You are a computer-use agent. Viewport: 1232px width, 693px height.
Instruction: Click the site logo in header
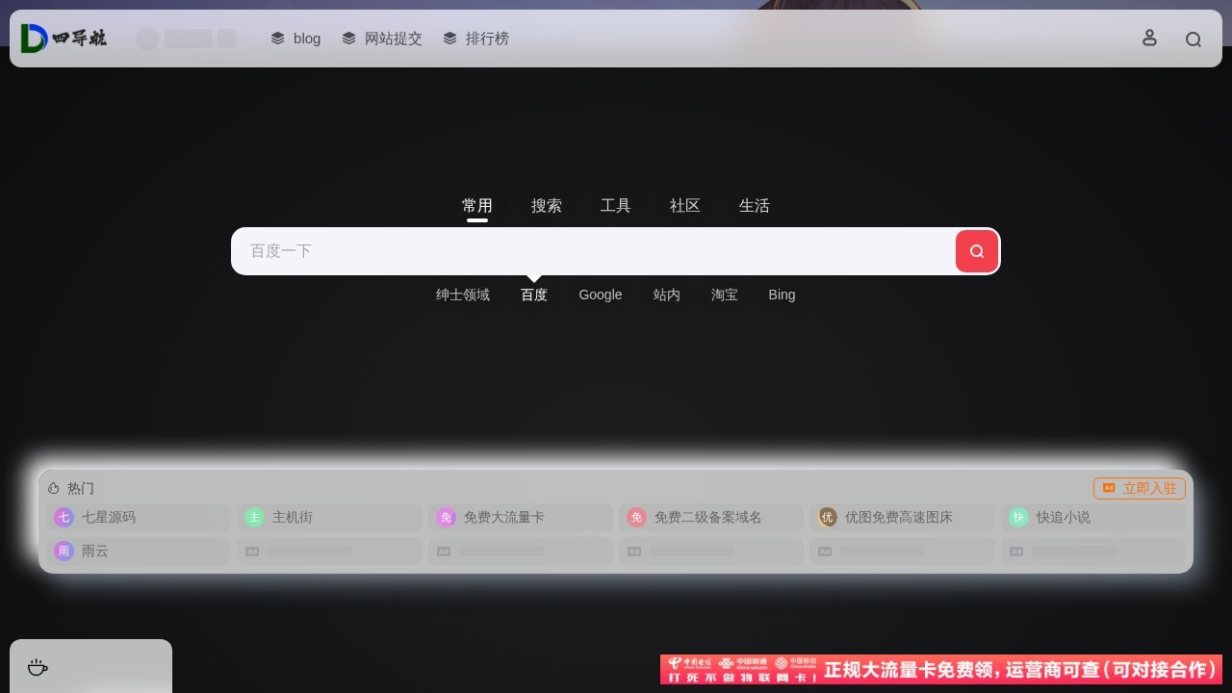[64, 38]
